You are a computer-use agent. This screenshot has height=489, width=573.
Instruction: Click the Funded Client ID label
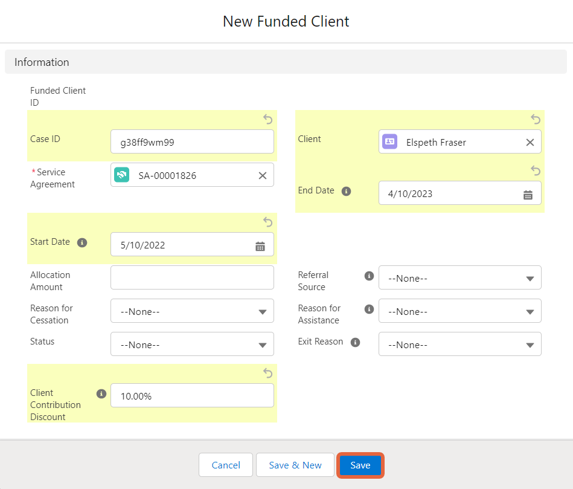58,97
